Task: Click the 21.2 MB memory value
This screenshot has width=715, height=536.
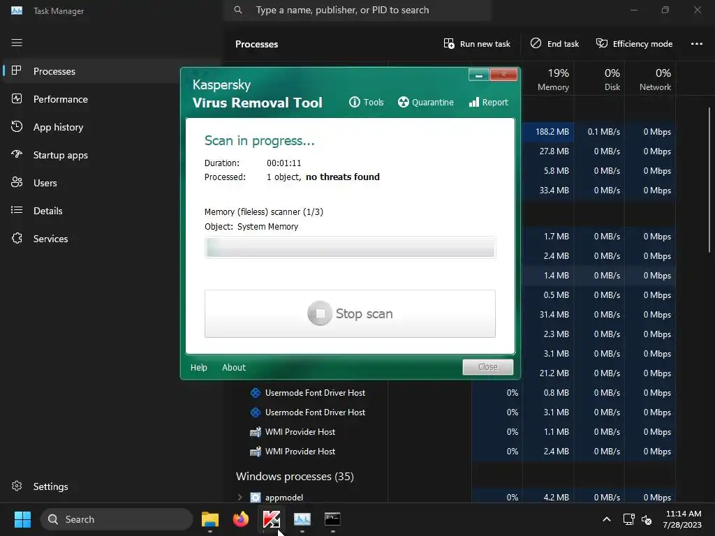Action: click(554, 373)
